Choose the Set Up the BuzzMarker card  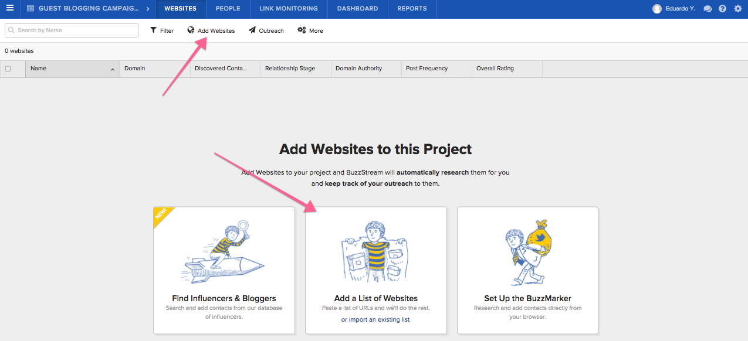(527, 270)
